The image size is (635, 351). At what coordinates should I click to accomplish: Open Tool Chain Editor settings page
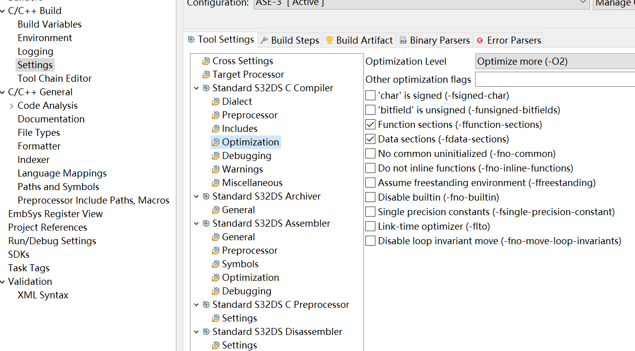point(55,78)
